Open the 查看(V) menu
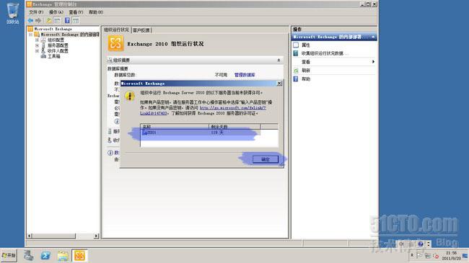 click(x=76, y=12)
